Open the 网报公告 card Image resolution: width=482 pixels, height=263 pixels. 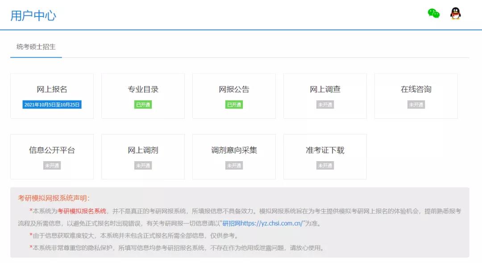(234, 90)
